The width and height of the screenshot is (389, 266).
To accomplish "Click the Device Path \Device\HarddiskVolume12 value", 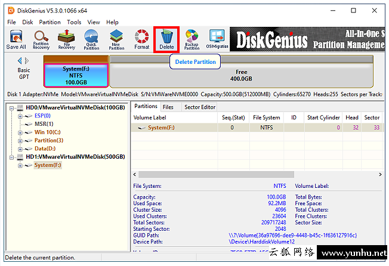I will [x=262, y=242].
